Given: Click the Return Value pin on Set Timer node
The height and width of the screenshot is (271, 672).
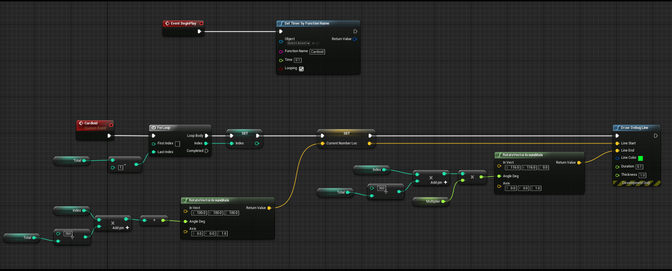Looking at the screenshot, I should 355,39.
